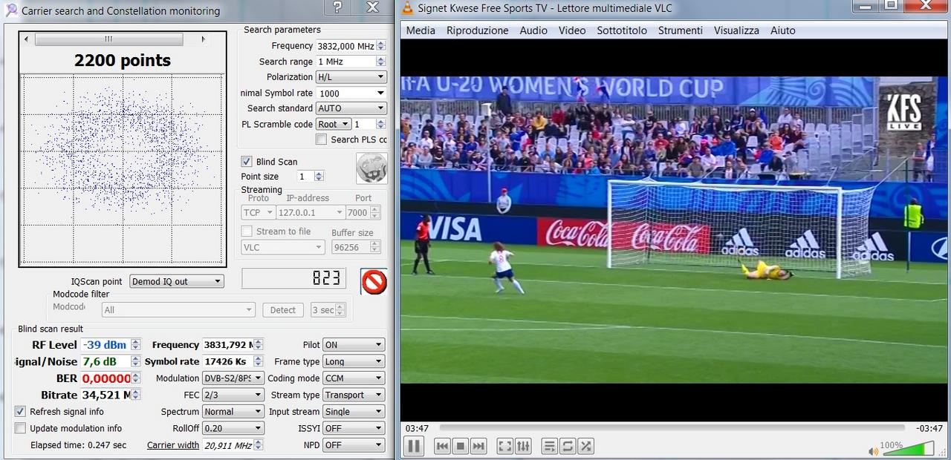Expand the Pilot ON dropdown
Screen dimensions: 951x460
tap(354, 344)
